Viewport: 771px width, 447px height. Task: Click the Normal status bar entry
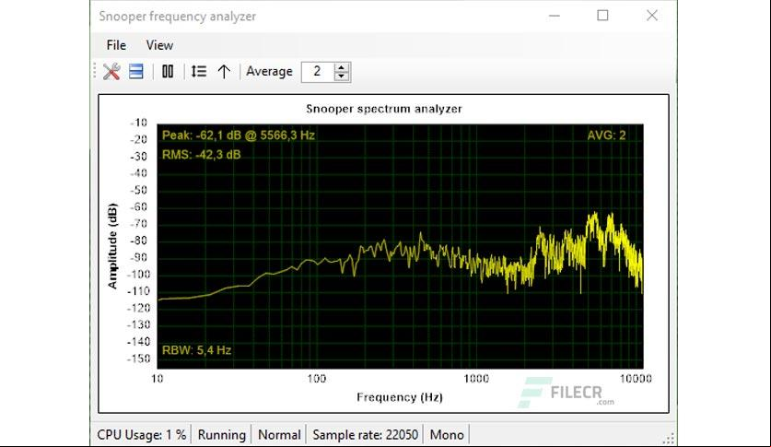click(279, 435)
